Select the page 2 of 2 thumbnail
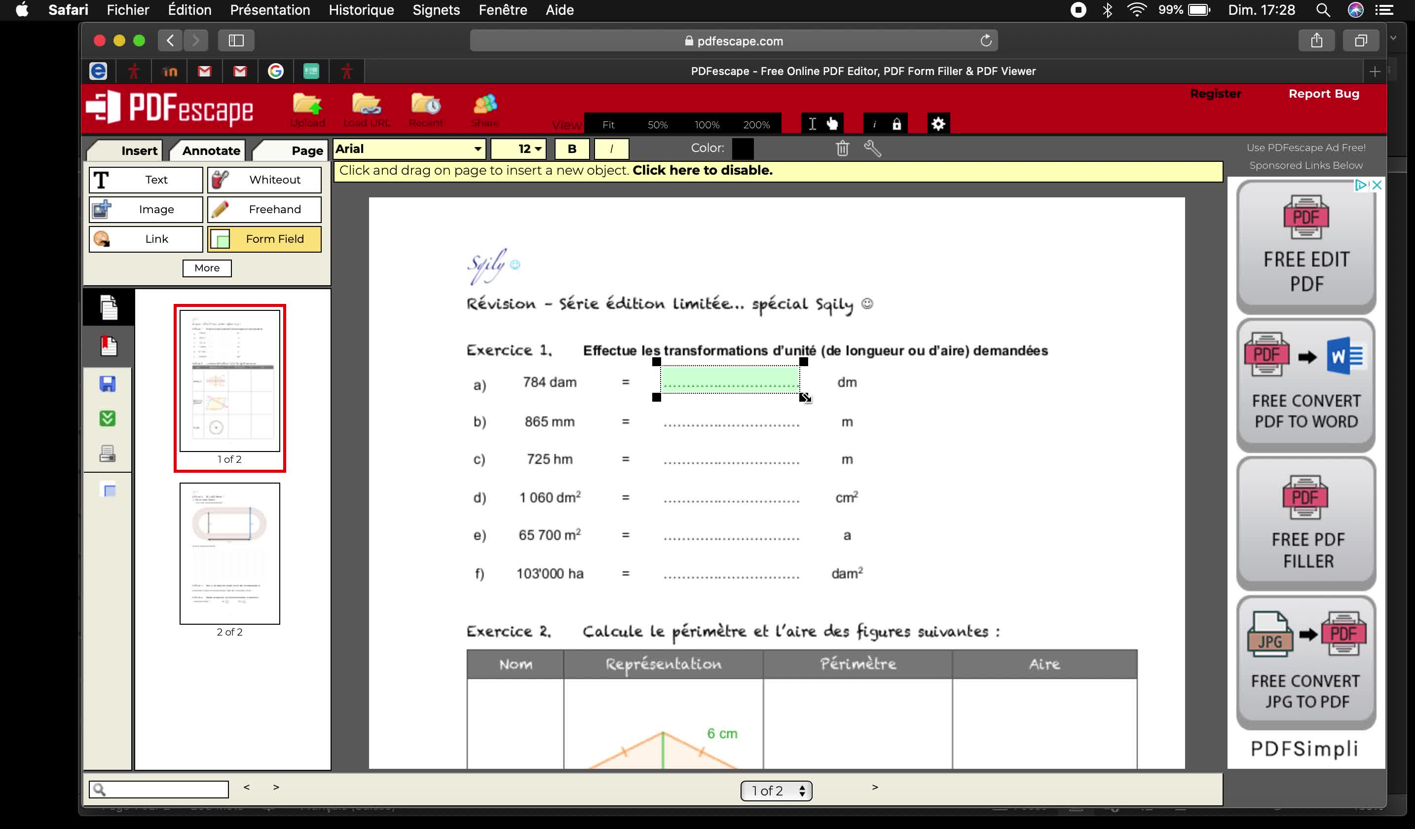Screen dimensions: 1415x829 tap(229, 553)
